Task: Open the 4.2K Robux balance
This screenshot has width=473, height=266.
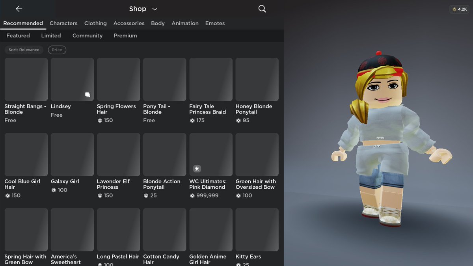Action: point(459,9)
